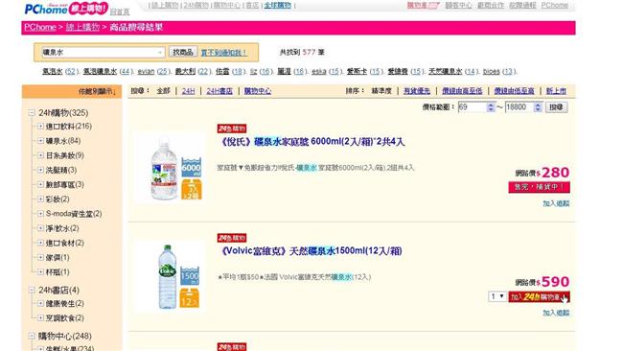Increase the minimum price value of 69
Image resolution: width=623 pixels, height=351 pixels.
pyautogui.click(x=491, y=105)
